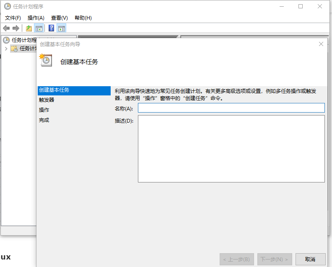Screen dimensions: 332x267
Task: Toggle the Show/Hide console tree icon
Action: coord(39,28)
